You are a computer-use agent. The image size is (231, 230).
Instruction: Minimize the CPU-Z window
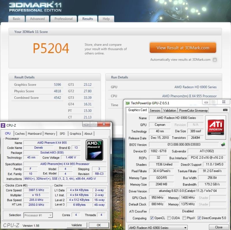pos(86,124)
